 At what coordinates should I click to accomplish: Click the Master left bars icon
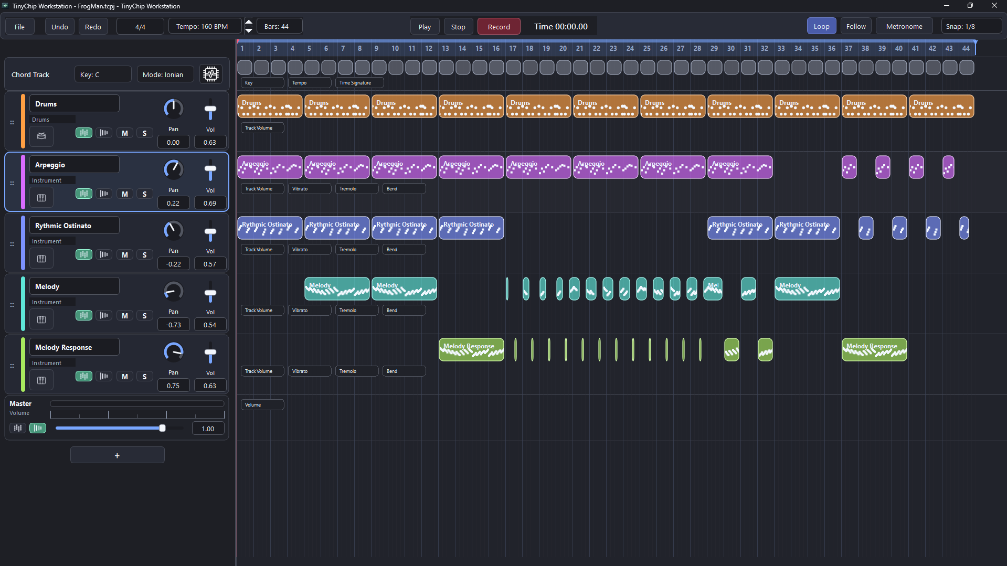[x=18, y=428]
